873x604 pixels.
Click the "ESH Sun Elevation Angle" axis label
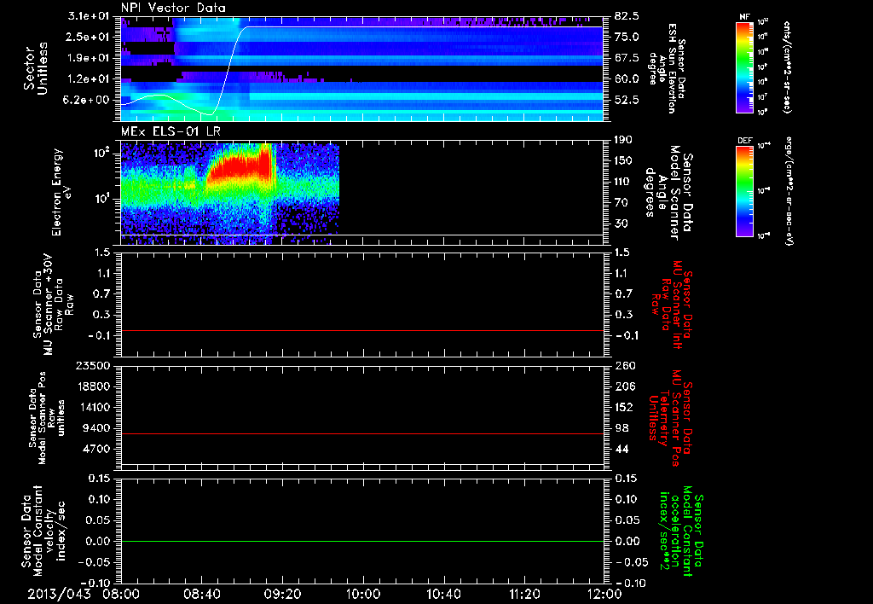(x=668, y=68)
